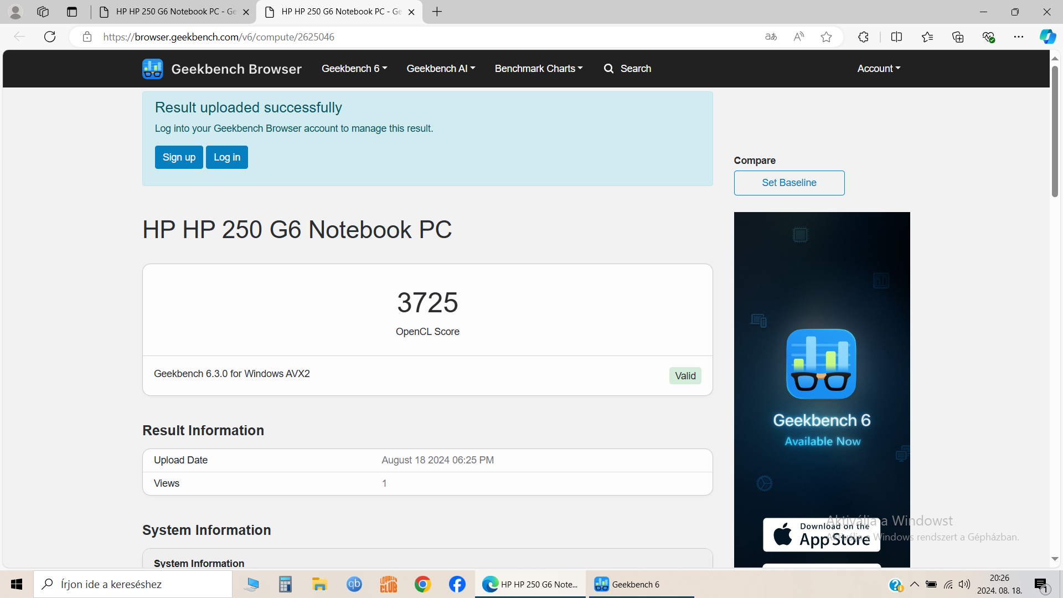Activate Read aloud icon
This screenshot has height=598, width=1063.
pyautogui.click(x=798, y=37)
